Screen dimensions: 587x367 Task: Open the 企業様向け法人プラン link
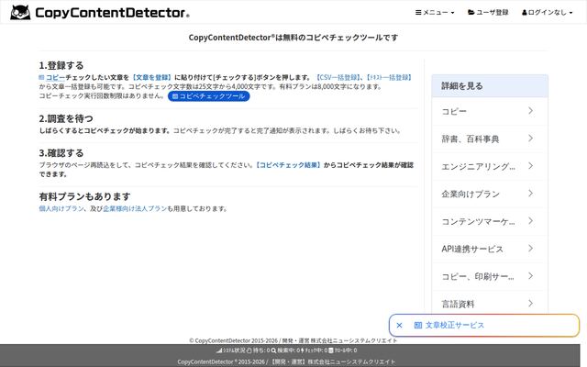pos(135,208)
